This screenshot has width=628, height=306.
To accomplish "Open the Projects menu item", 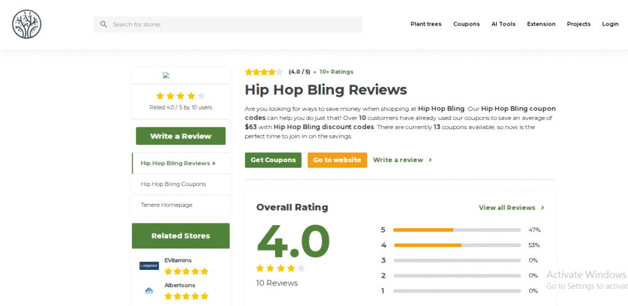I will coord(578,24).
